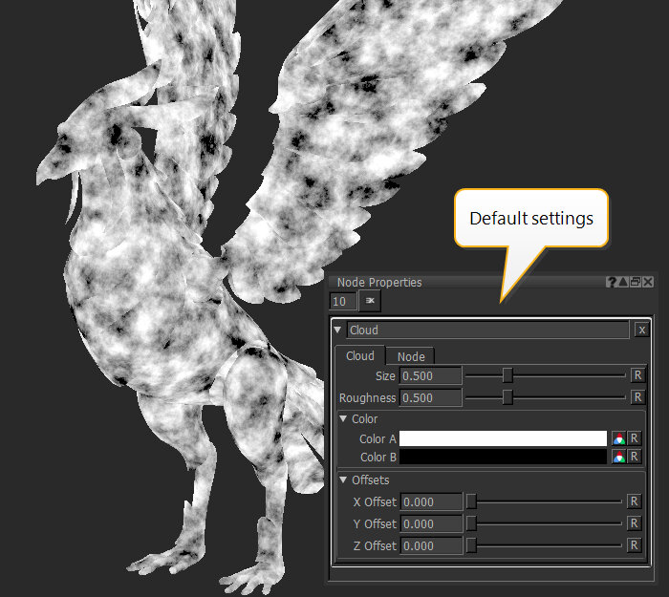The height and width of the screenshot is (597, 669).
Task: Select the Cloud tab
Action: [x=360, y=356]
